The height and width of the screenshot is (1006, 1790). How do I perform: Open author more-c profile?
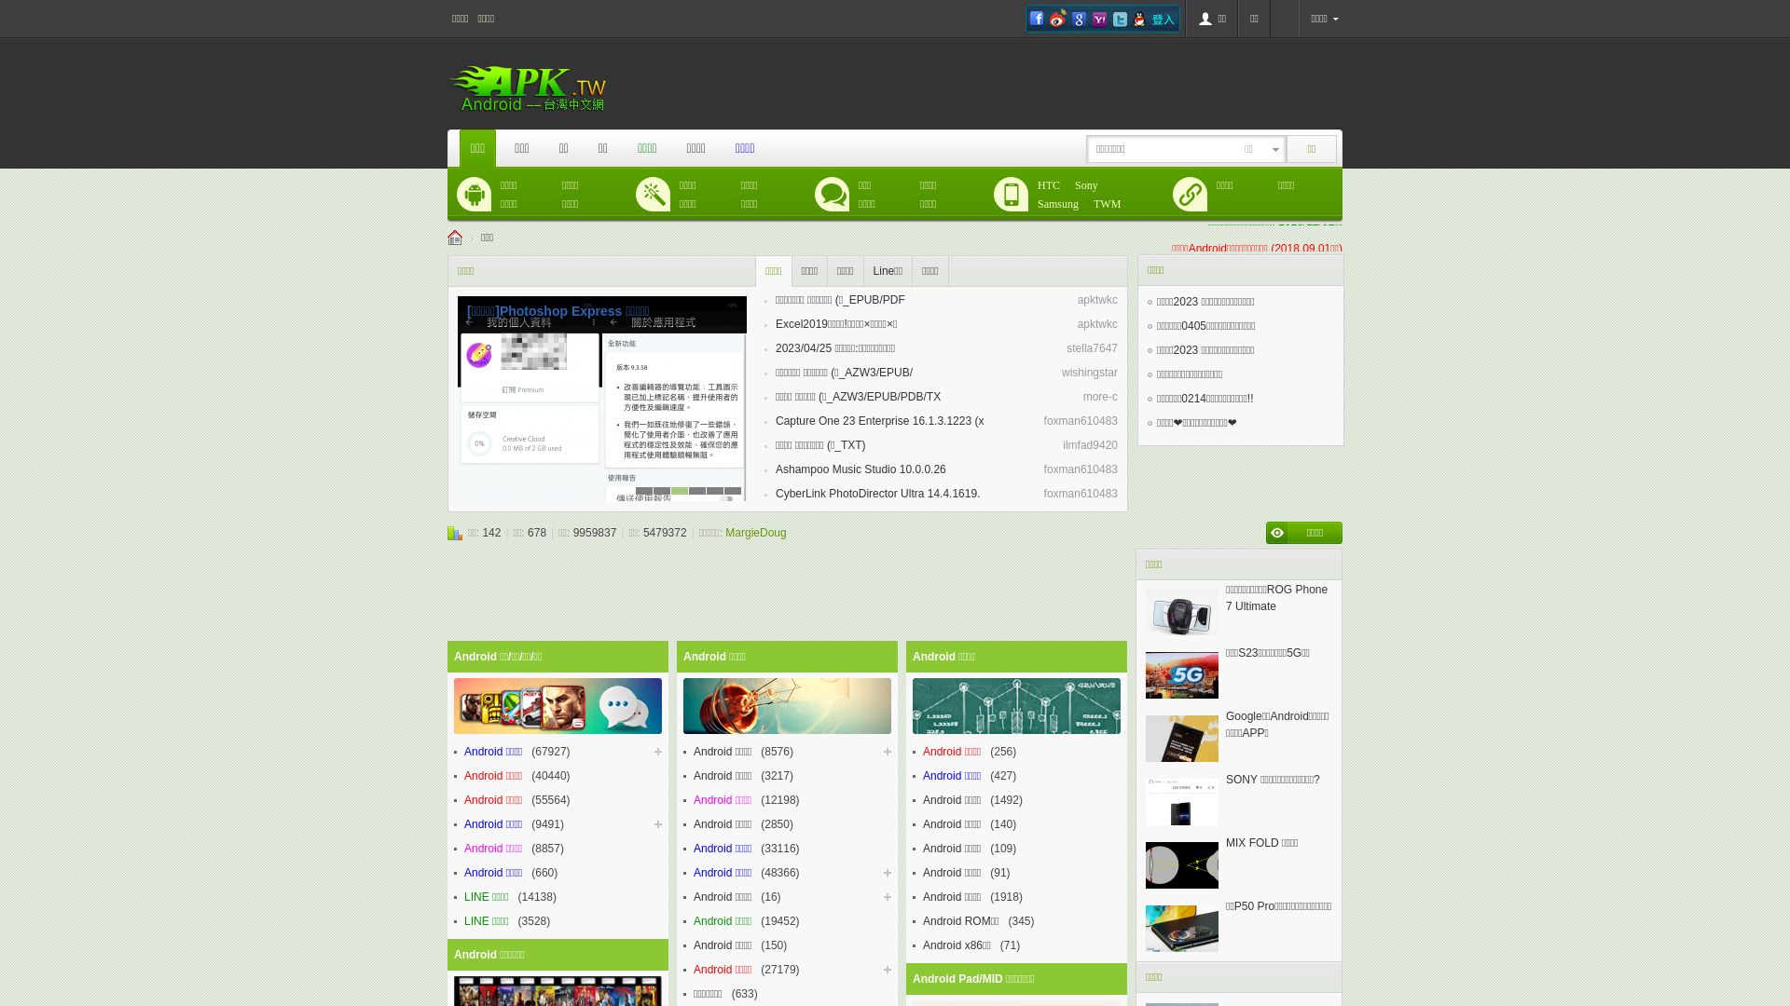(x=1100, y=397)
